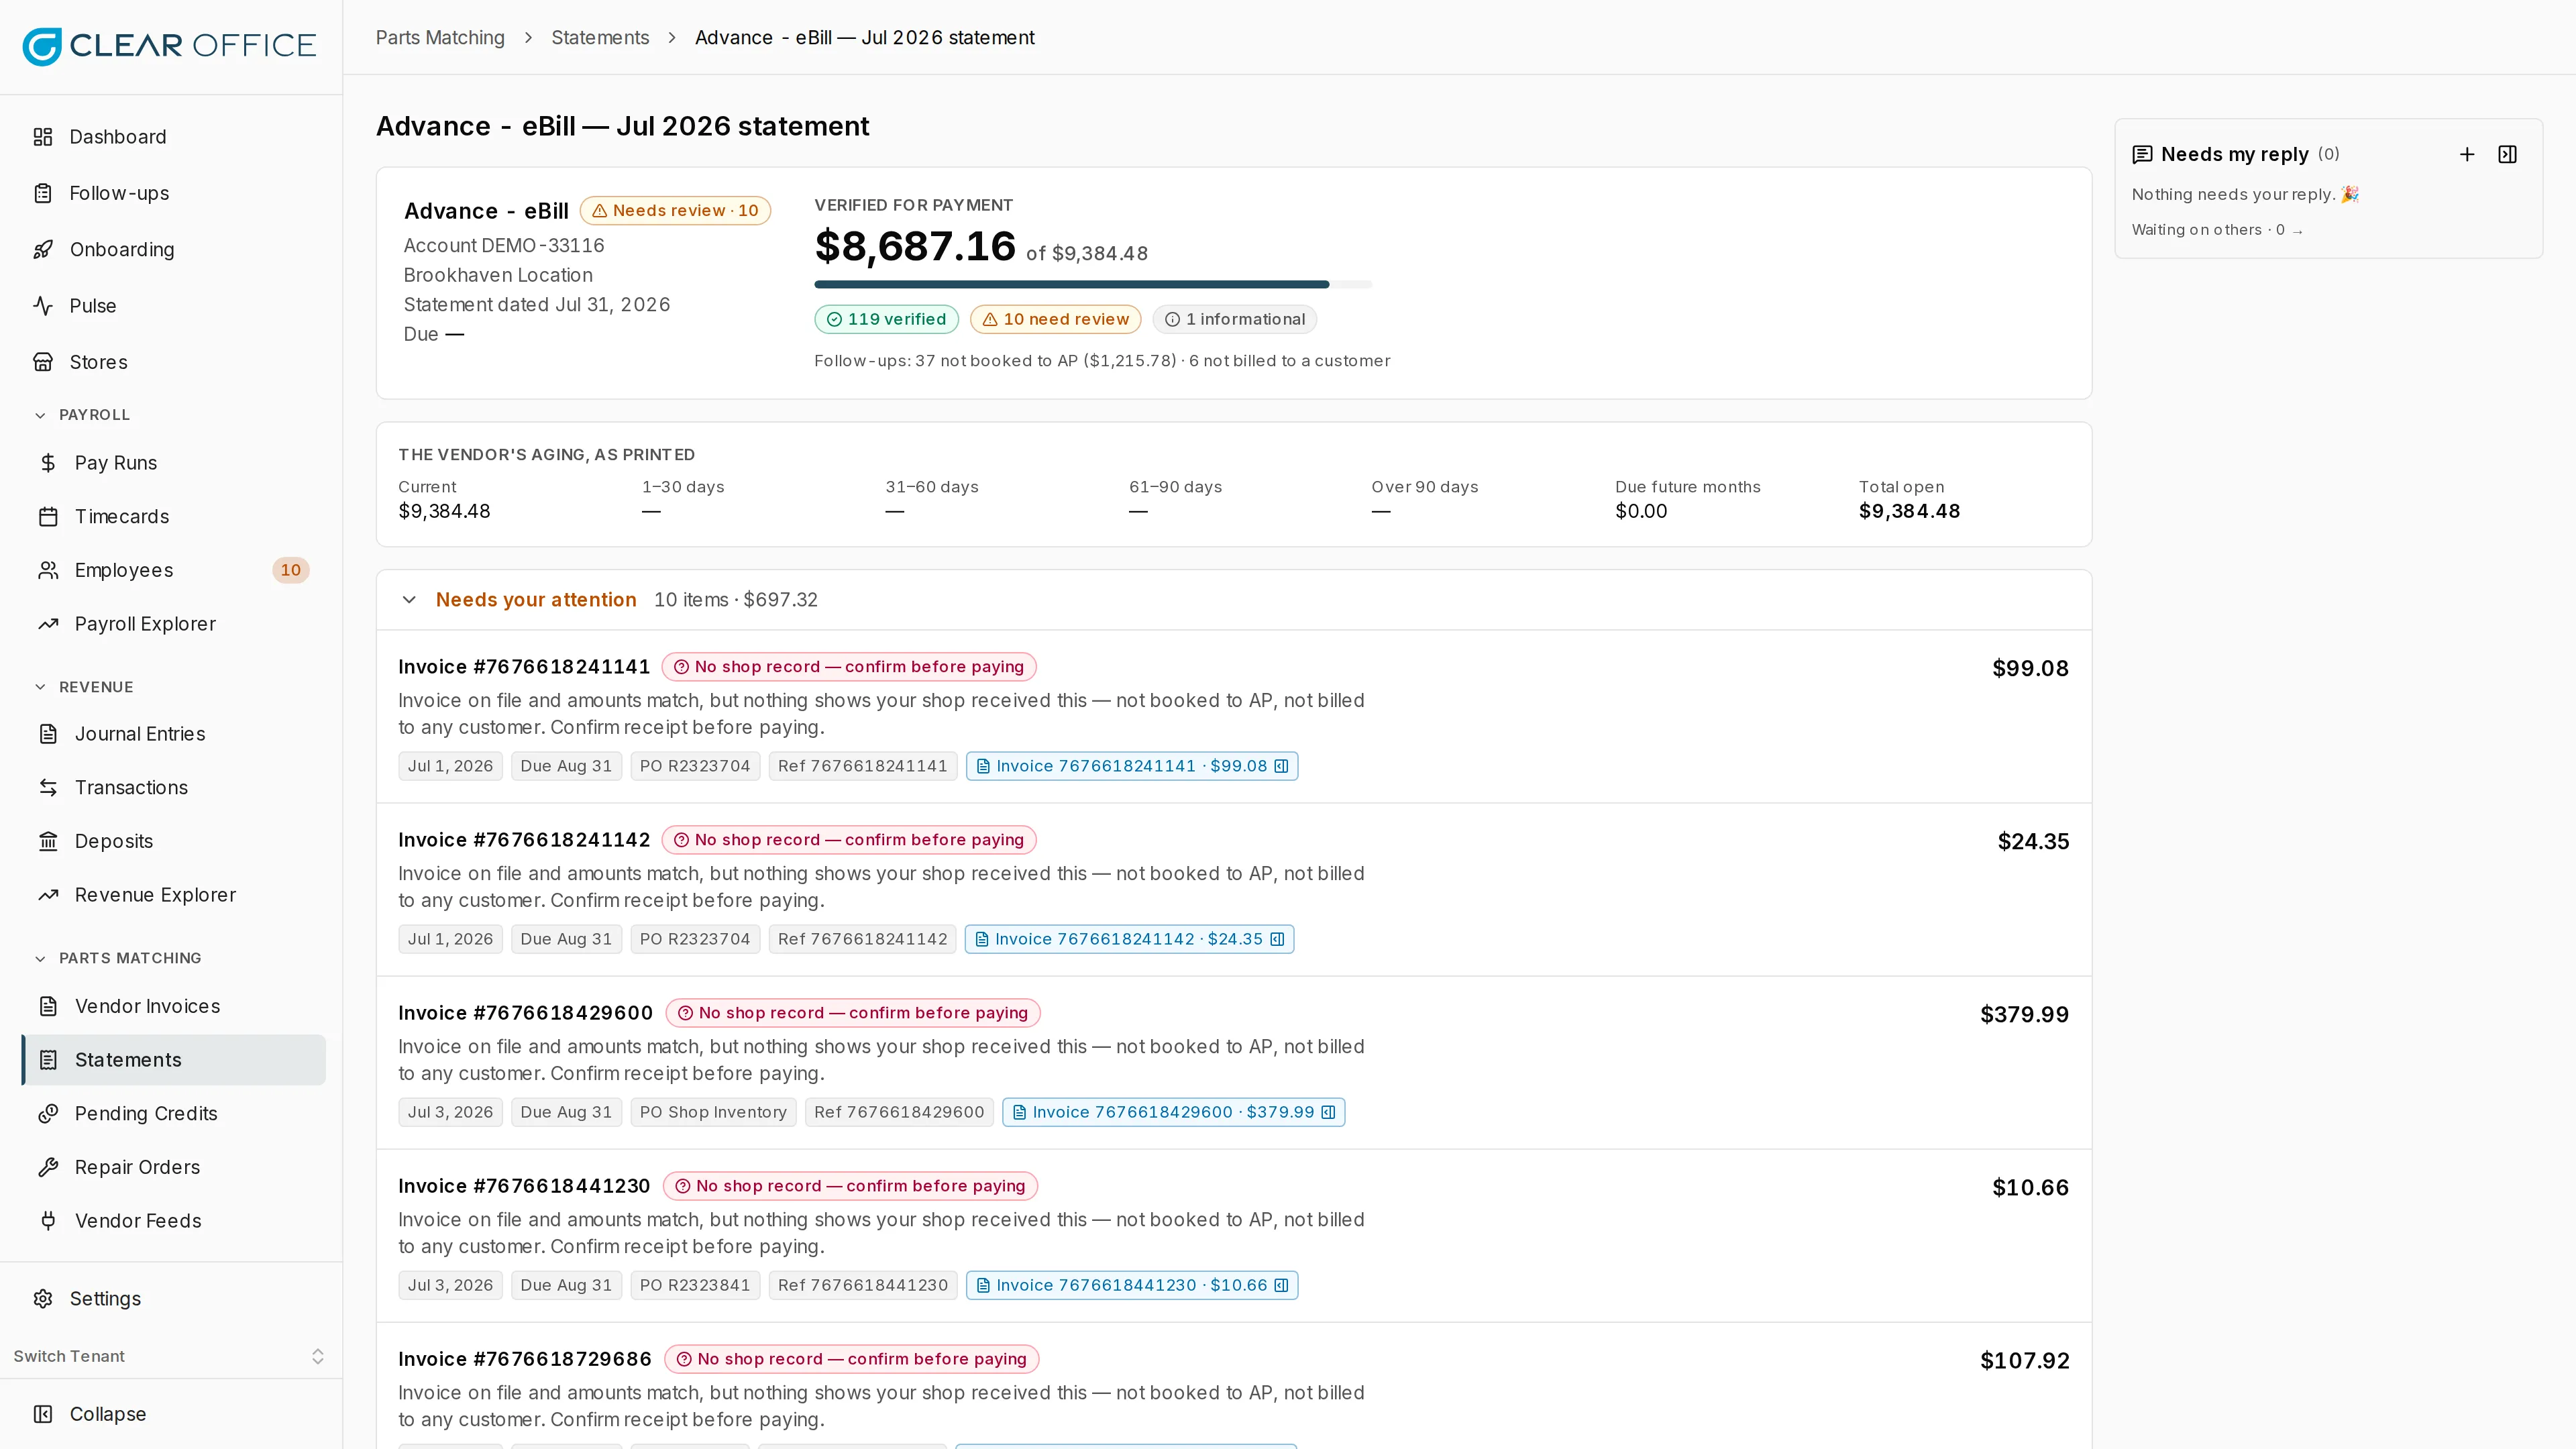Click the verified payment progress bar
This screenshot has width=2576, height=1449.
tap(1093, 285)
